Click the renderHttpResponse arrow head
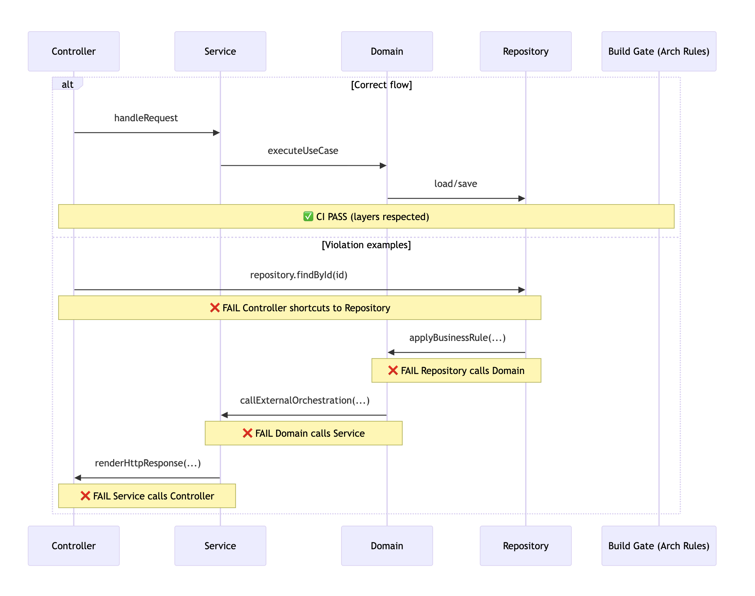 tap(78, 478)
